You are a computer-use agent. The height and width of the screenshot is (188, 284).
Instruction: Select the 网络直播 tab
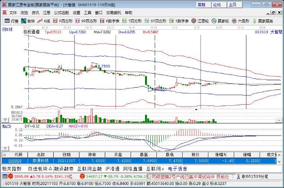133,169
